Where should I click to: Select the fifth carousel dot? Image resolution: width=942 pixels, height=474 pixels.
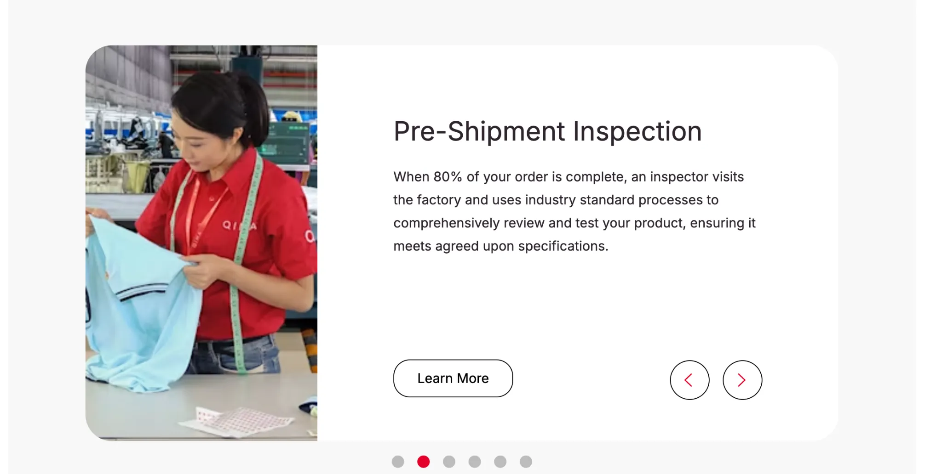tap(500, 462)
